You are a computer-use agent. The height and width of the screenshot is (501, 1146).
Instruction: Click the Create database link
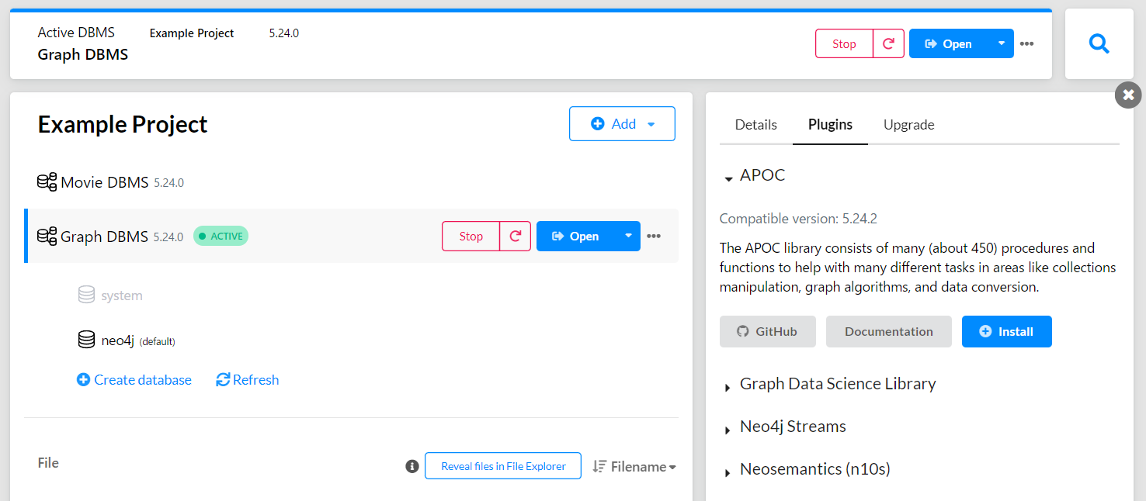click(x=134, y=380)
